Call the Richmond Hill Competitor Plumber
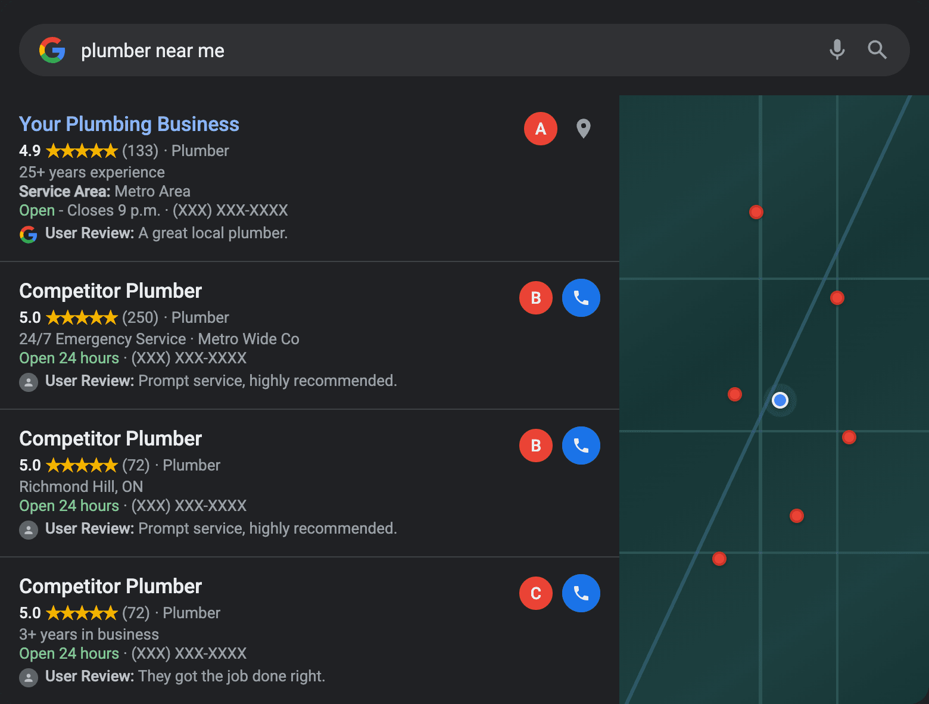The image size is (929, 704). [581, 446]
